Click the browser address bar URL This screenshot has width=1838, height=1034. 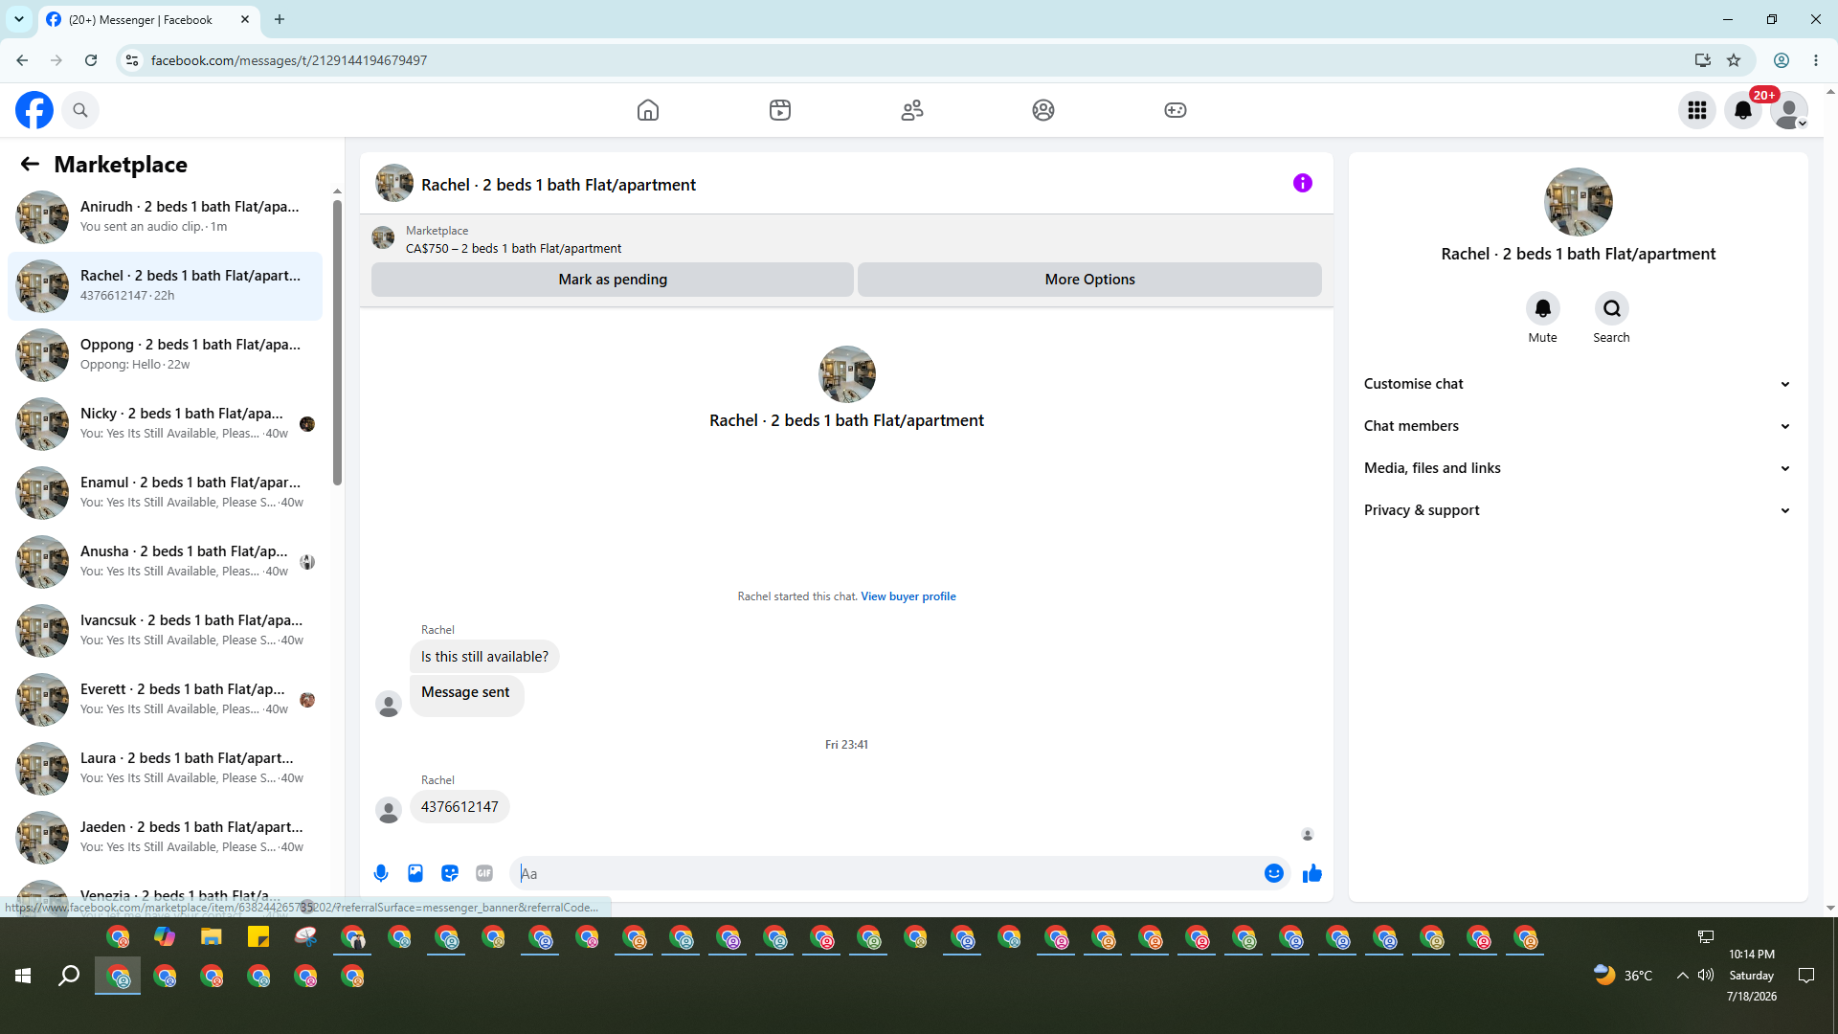[x=289, y=60]
